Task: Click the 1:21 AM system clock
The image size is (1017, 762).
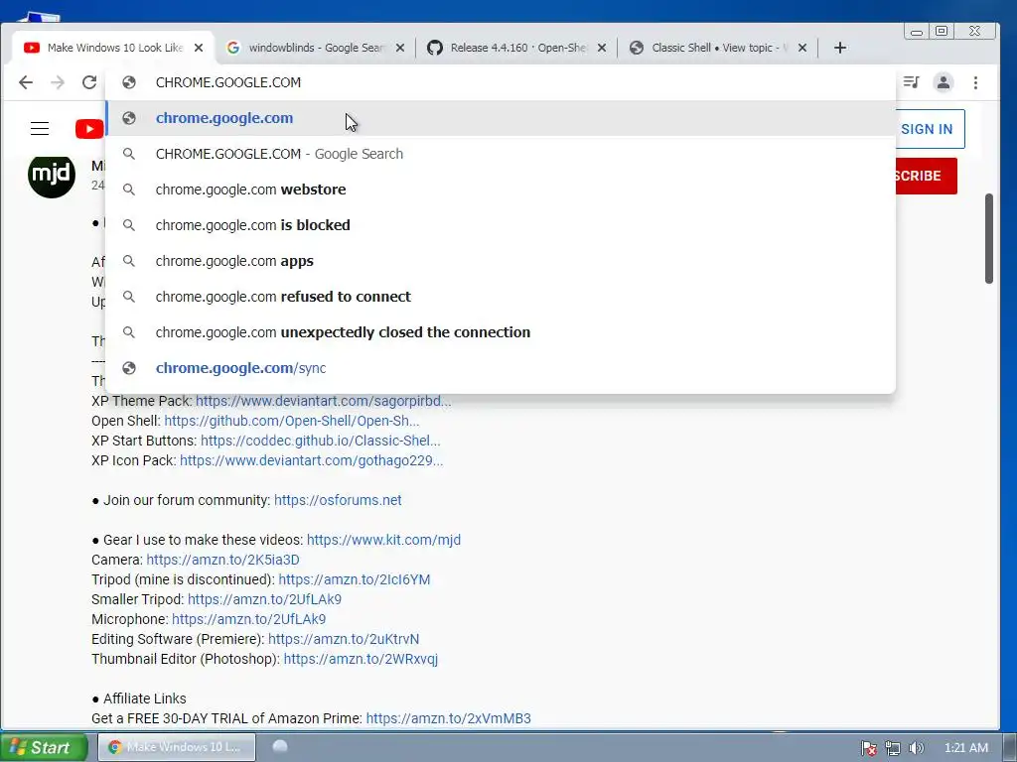Action: click(965, 748)
